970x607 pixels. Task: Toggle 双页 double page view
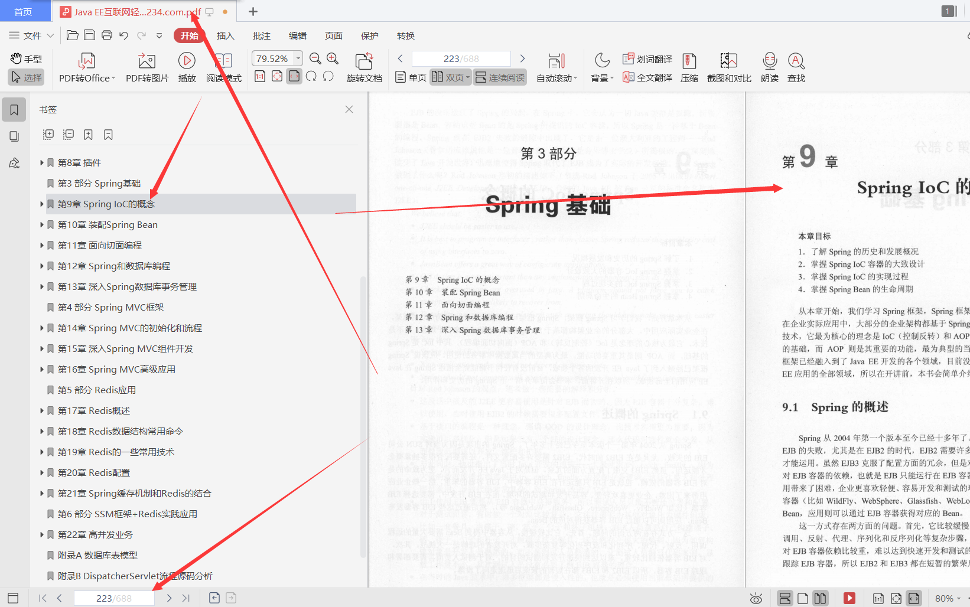pyautogui.click(x=450, y=77)
